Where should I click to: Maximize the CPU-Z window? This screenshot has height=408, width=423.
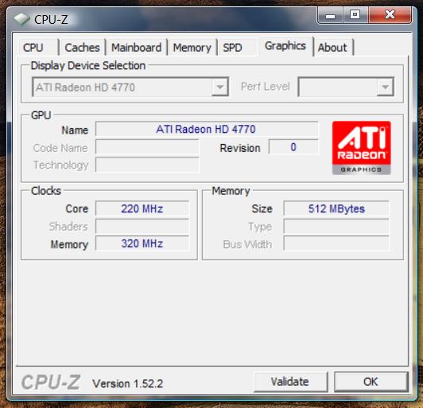coord(355,16)
